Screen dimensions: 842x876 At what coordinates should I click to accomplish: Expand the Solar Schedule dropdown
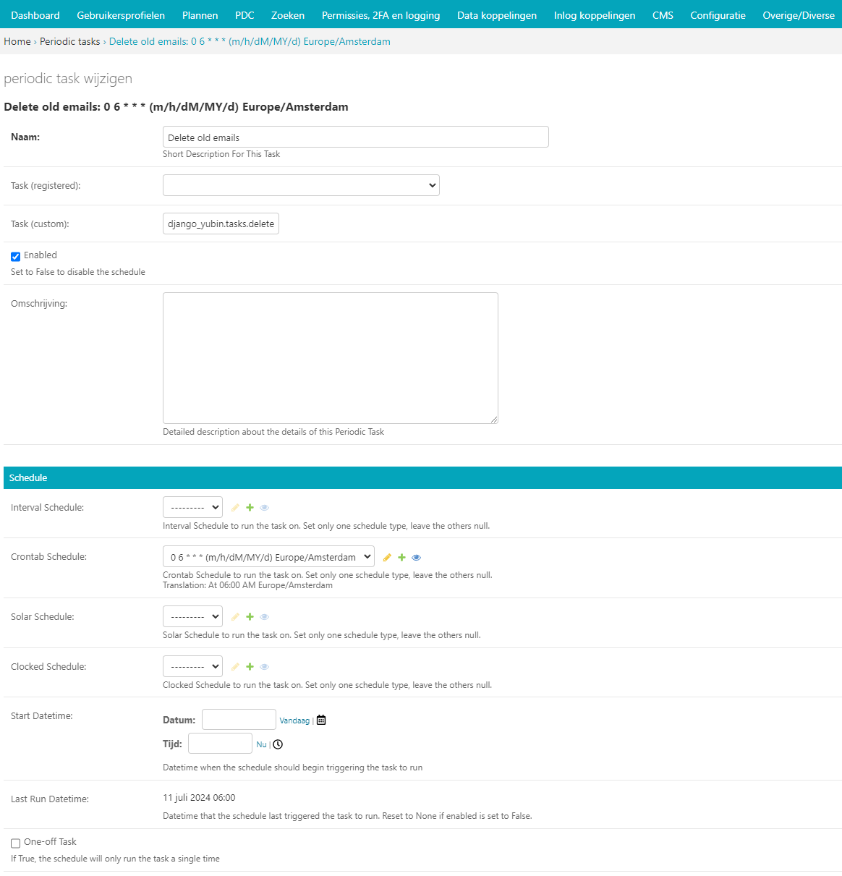[192, 616]
